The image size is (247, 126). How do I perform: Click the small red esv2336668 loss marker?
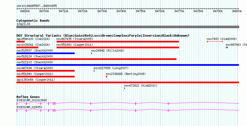(x=107, y=77)
